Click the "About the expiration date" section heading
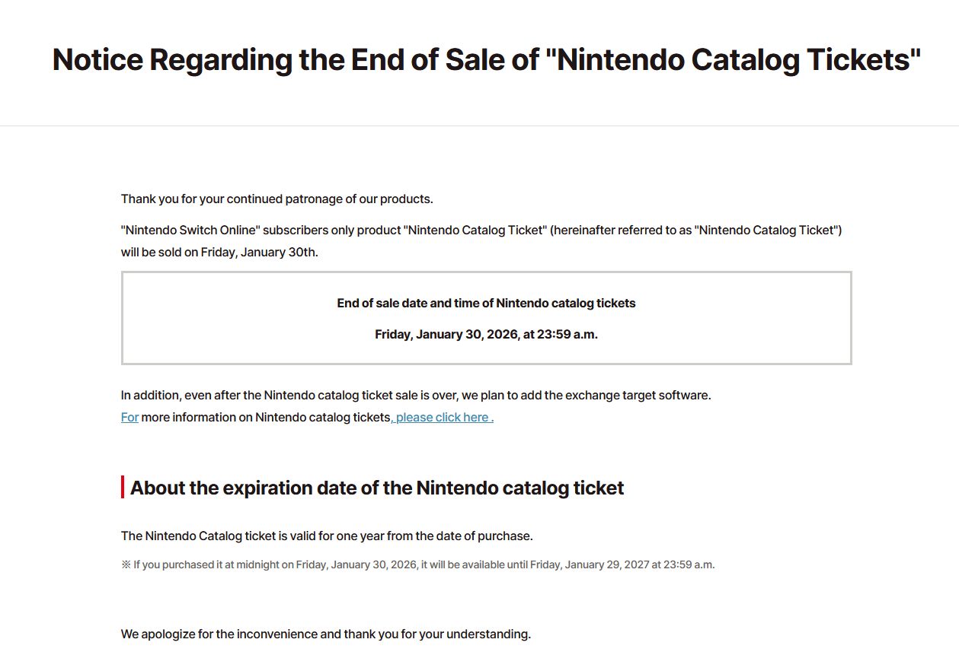Viewport: 959px width, 671px height. (x=377, y=488)
